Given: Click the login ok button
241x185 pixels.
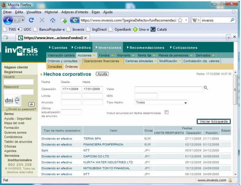Looking at the screenshot, I should coord(31,104).
